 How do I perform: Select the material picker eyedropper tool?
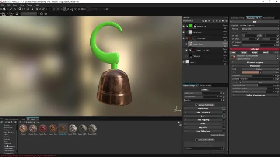(43, 9)
